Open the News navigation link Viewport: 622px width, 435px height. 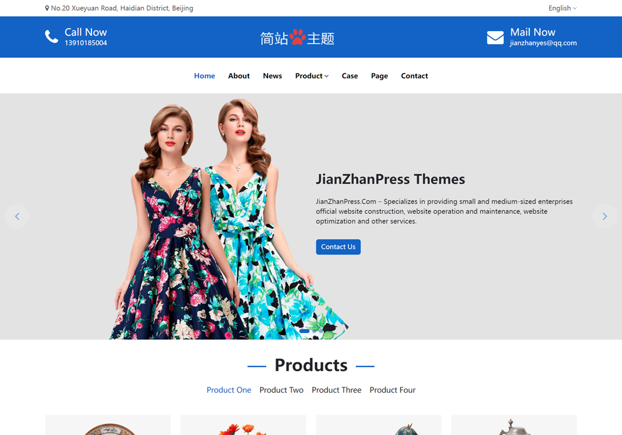click(272, 76)
